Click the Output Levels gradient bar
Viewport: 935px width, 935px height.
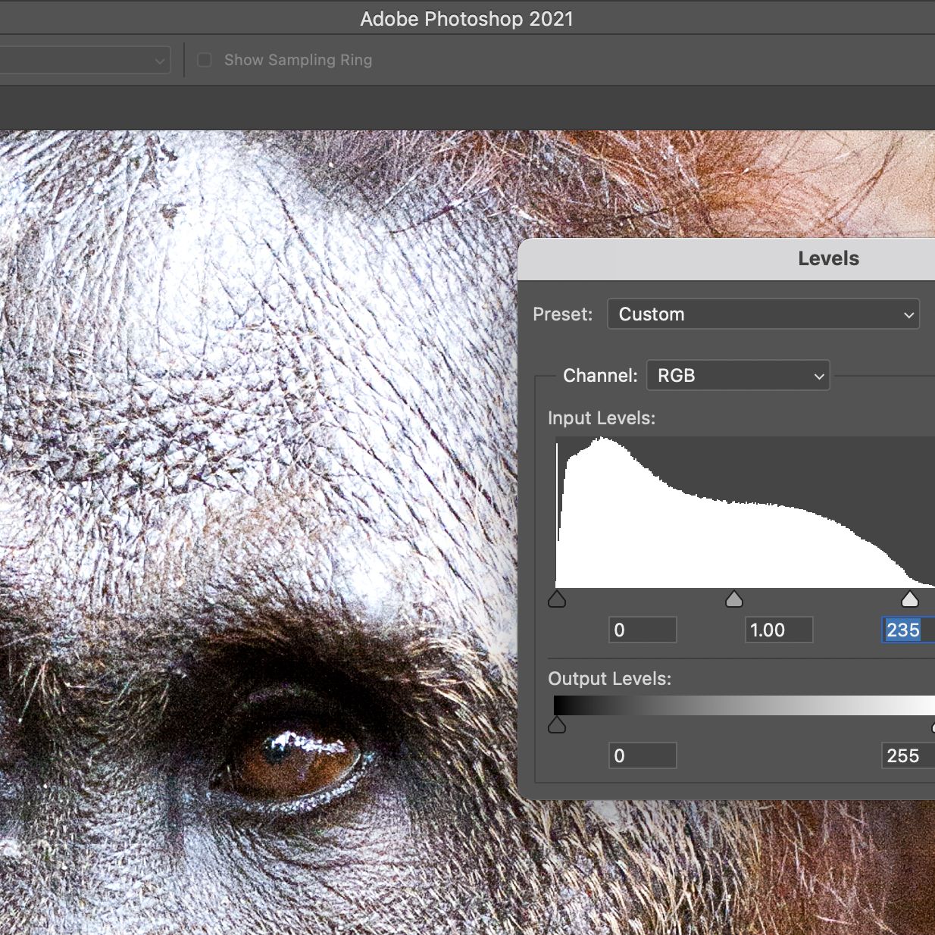tap(744, 705)
